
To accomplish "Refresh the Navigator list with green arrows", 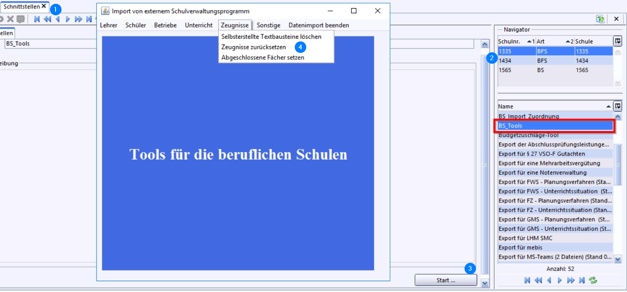I will tap(593, 280).
